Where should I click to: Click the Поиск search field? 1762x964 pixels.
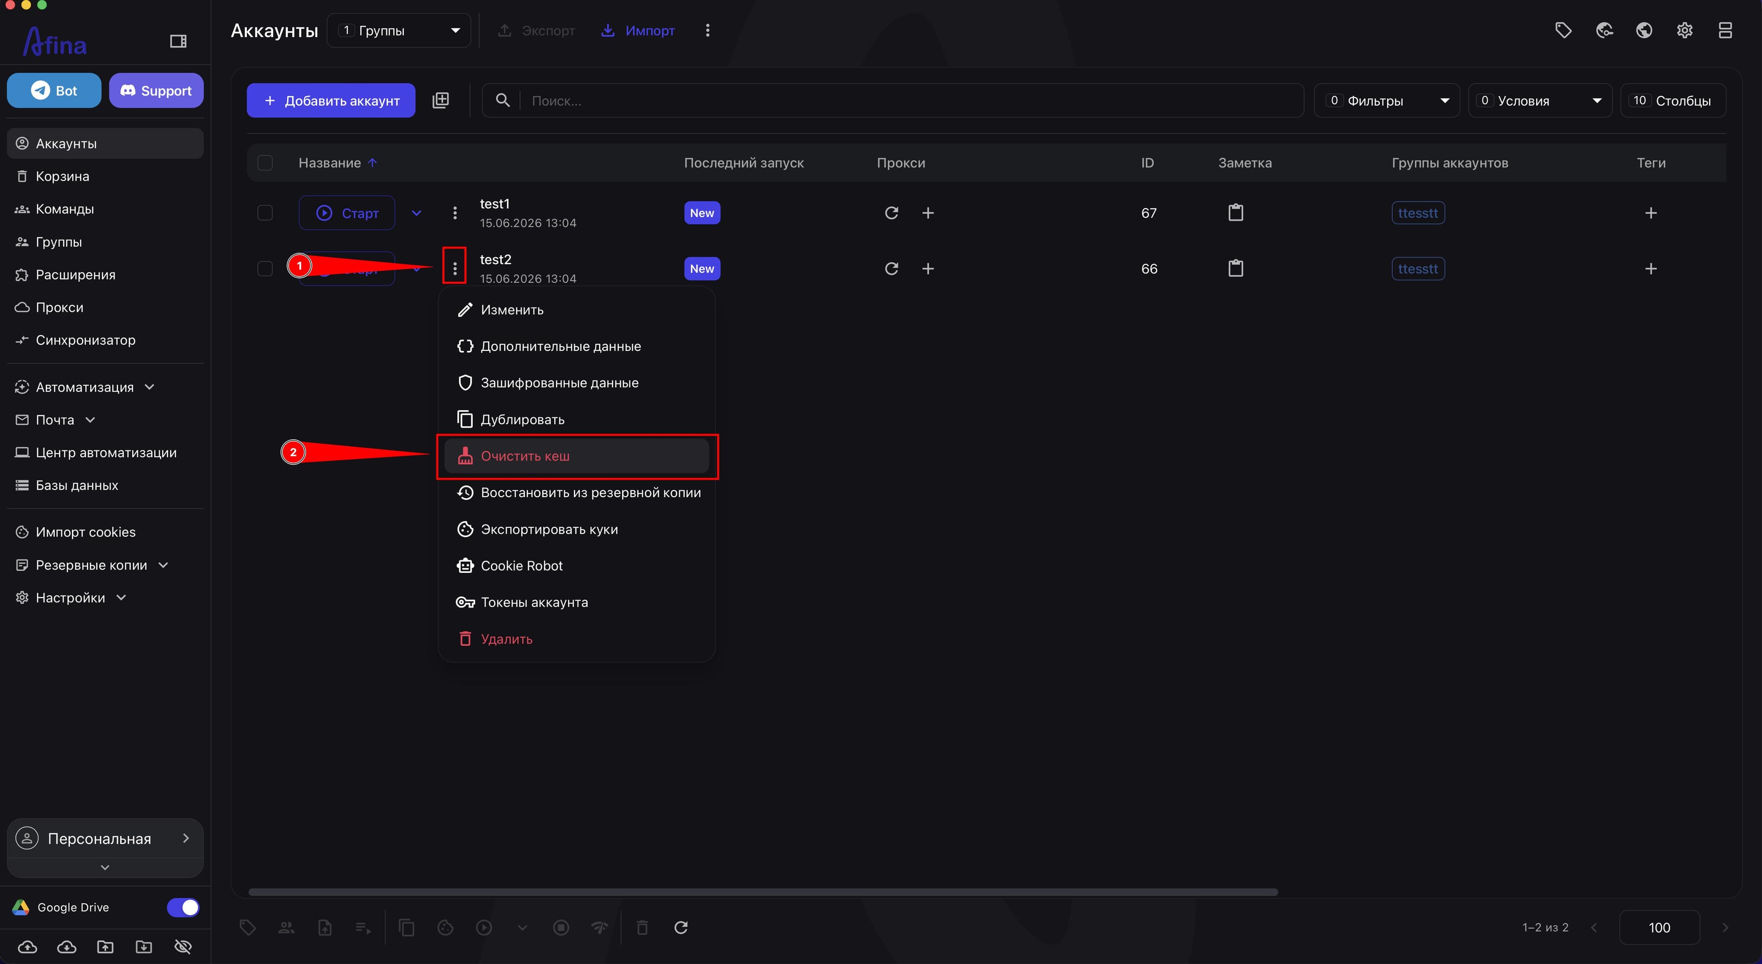[x=892, y=100]
